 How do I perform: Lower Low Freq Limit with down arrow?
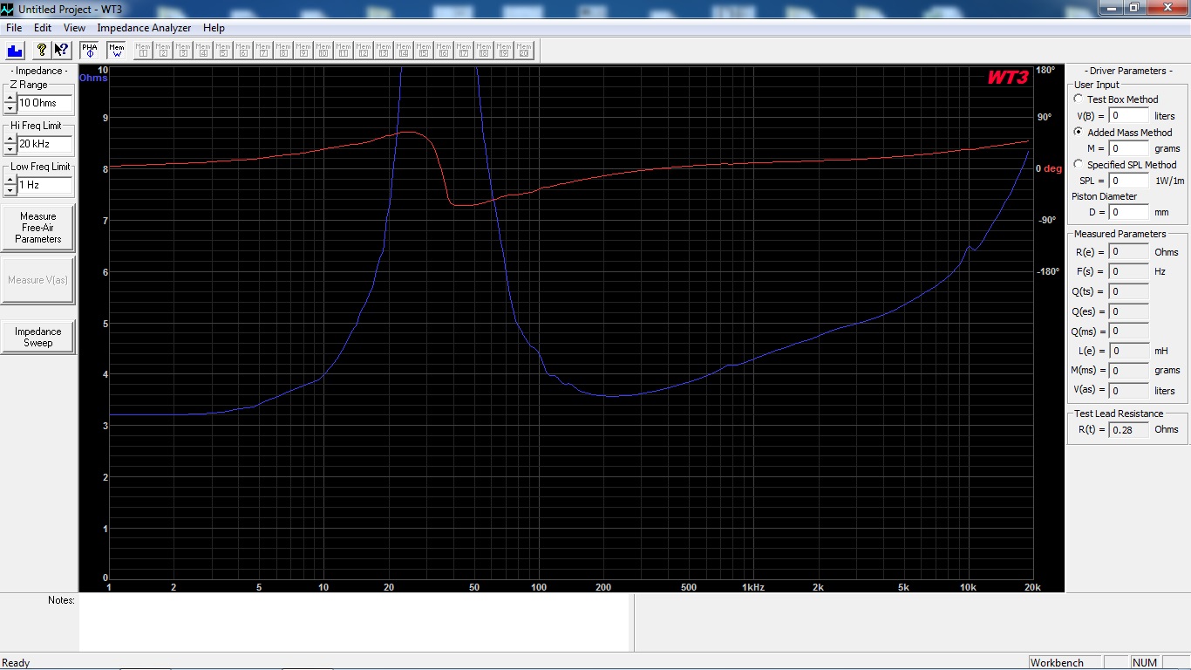pyautogui.click(x=10, y=190)
